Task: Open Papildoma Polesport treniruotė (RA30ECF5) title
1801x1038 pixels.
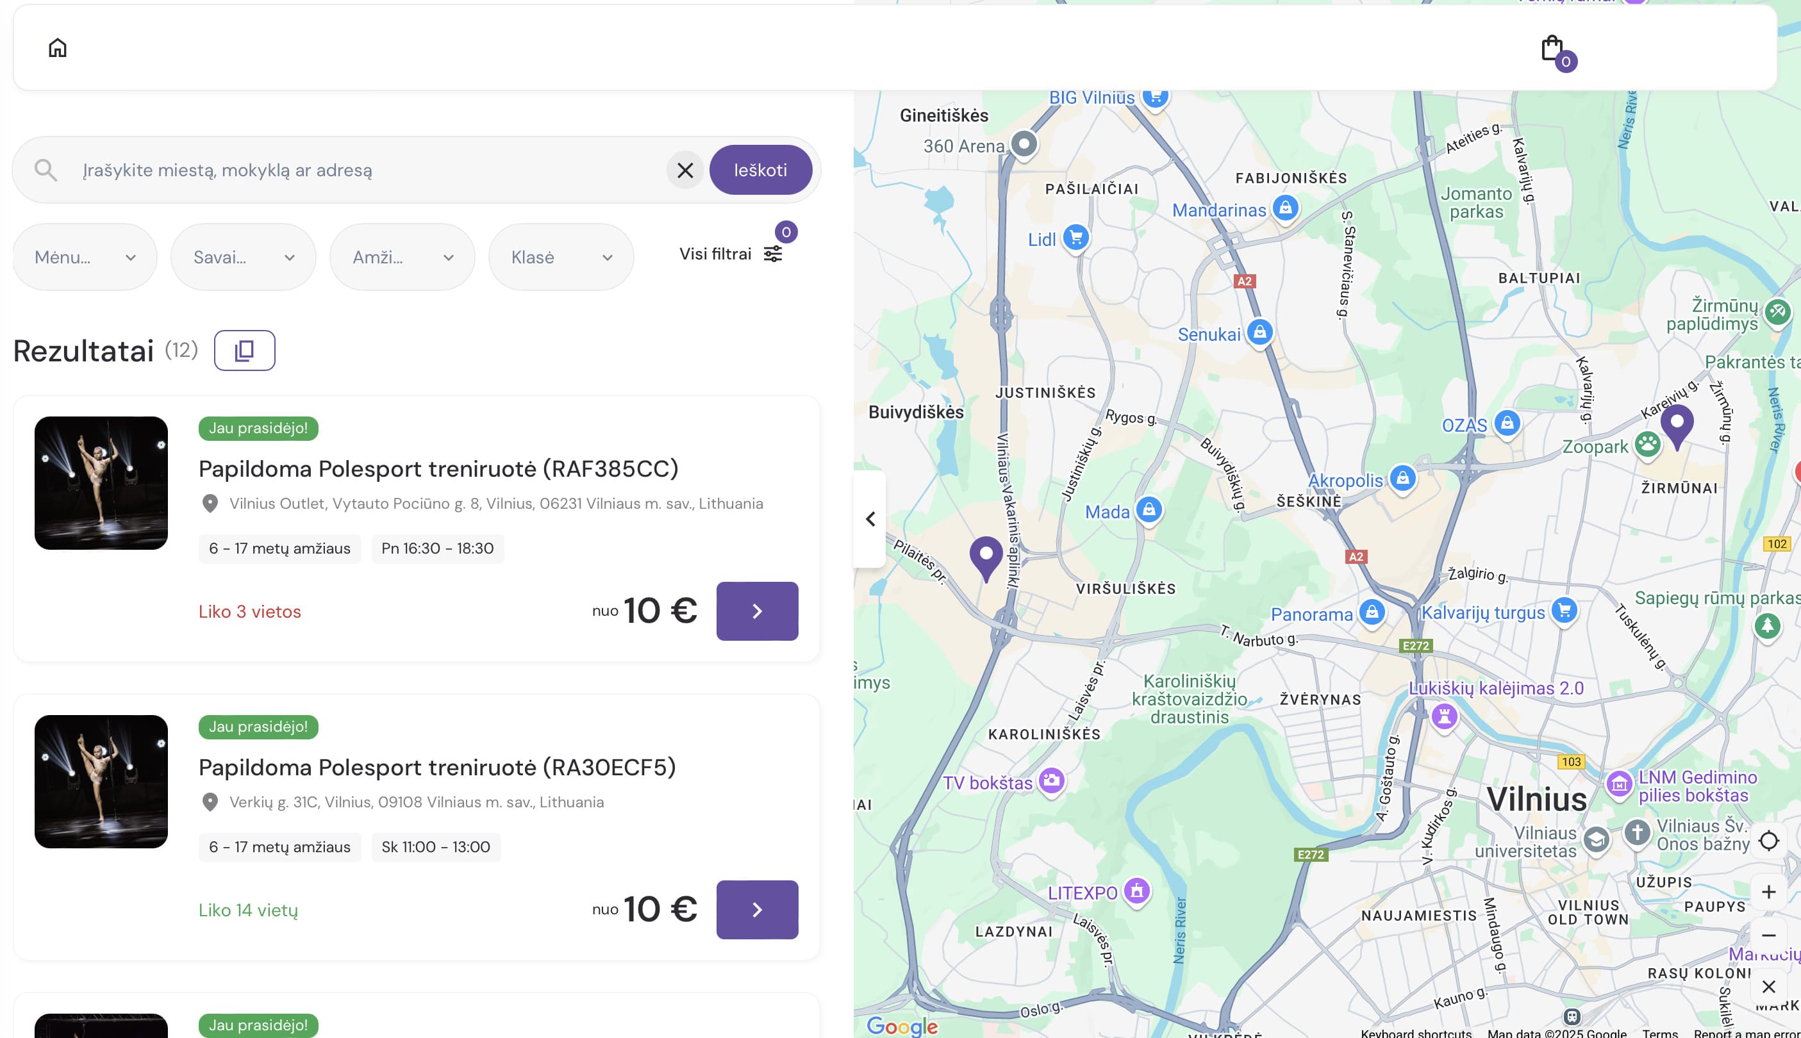Action: point(437,767)
